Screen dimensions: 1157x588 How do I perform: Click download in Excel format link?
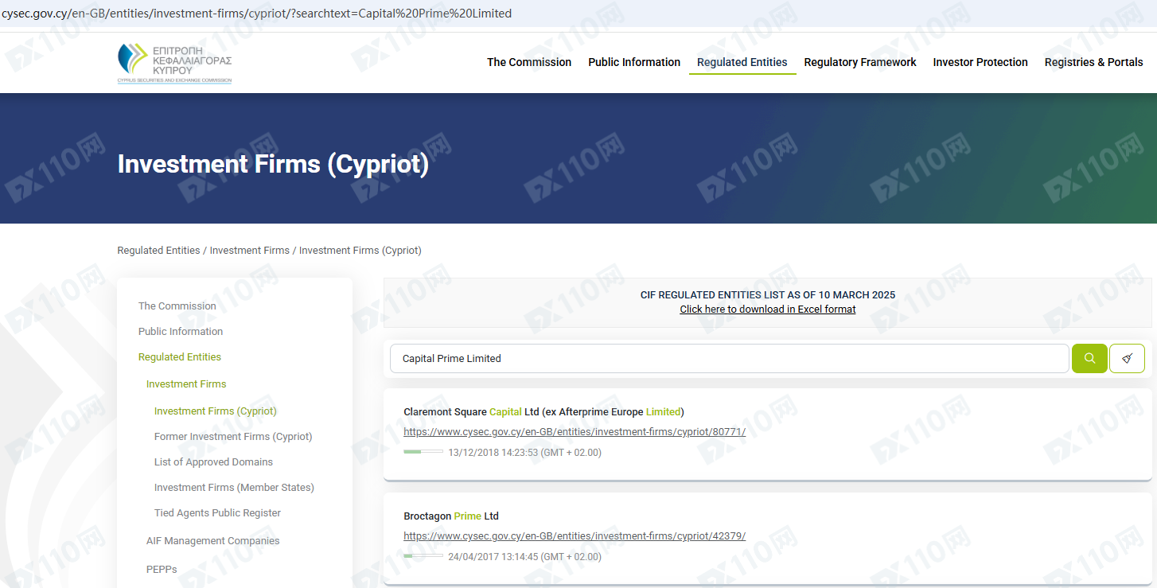pyautogui.click(x=767, y=310)
